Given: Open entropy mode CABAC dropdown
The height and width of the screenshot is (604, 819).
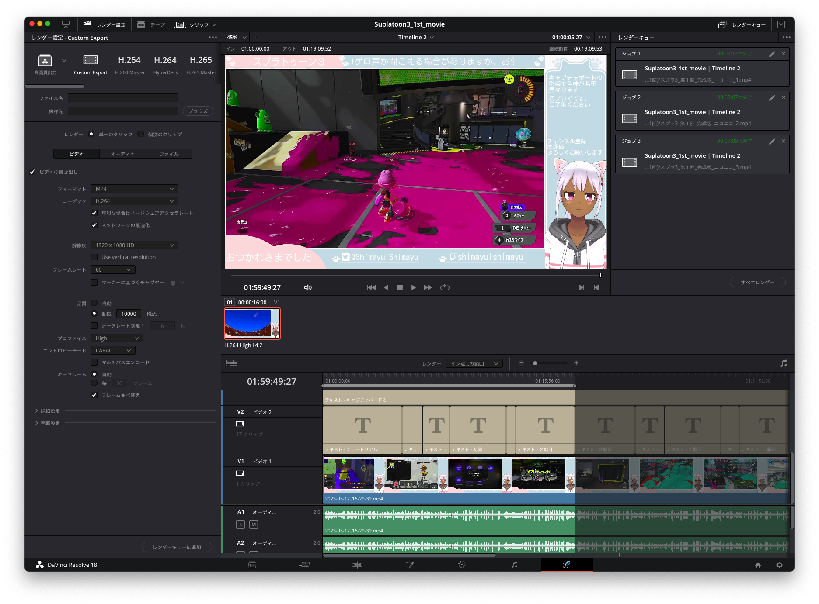Looking at the screenshot, I should 113,350.
